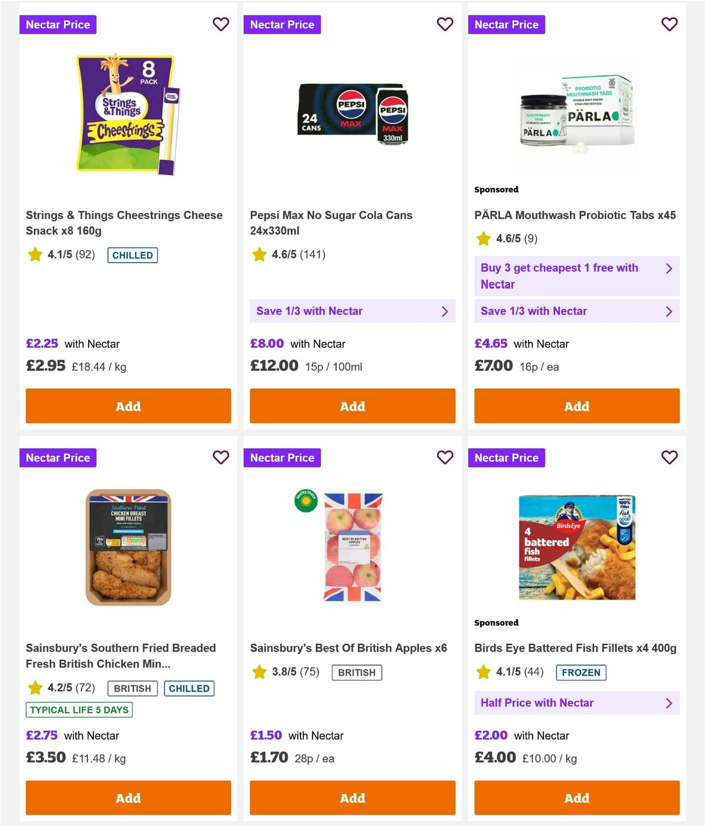
Task: Click the heart on Best Of British Apples
Action: coord(445,458)
